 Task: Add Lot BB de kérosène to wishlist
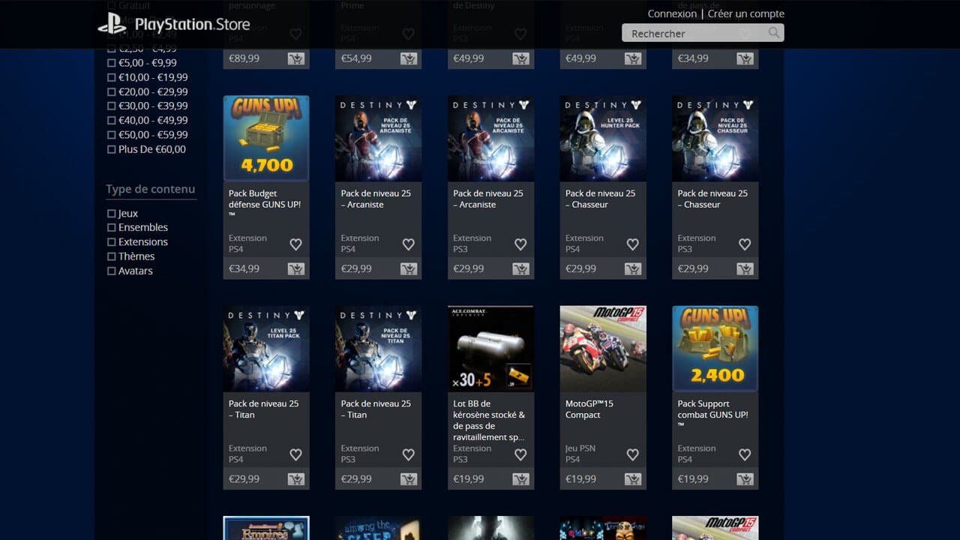(x=520, y=454)
